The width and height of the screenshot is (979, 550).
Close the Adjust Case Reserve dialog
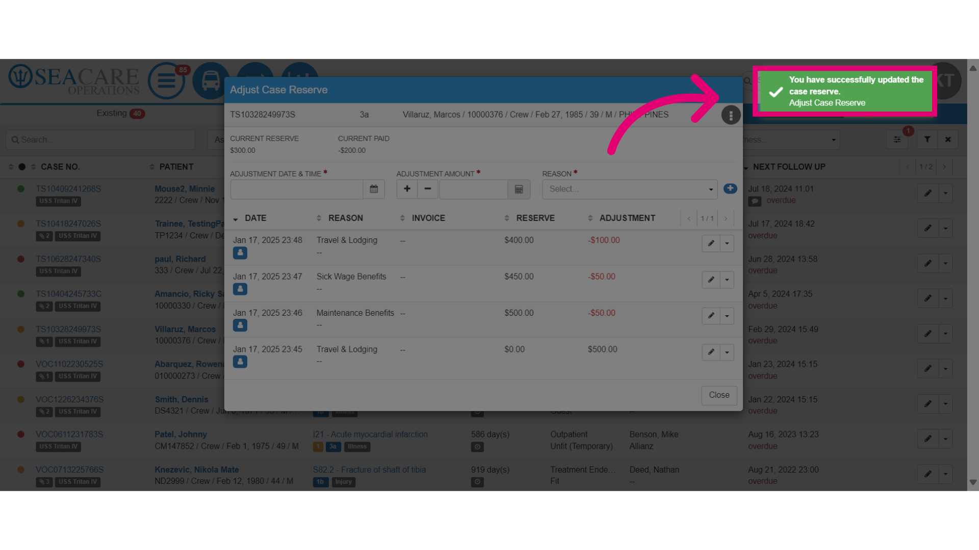click(x=719, y=395)
